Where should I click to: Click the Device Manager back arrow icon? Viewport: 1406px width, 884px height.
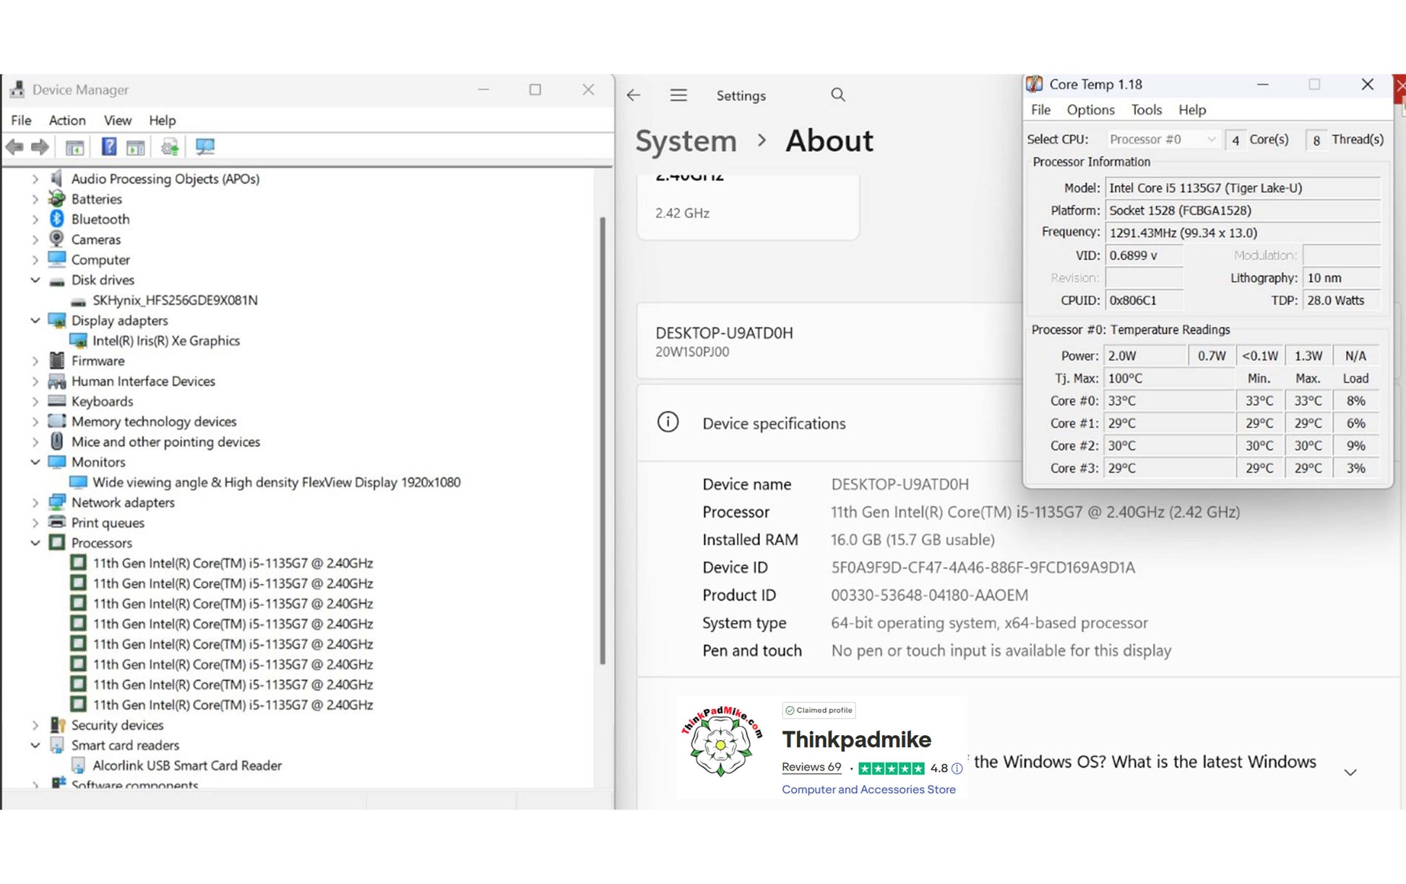(x=14, y=147)
